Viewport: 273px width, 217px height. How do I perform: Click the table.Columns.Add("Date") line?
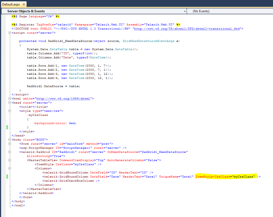[x=69, y=58]
